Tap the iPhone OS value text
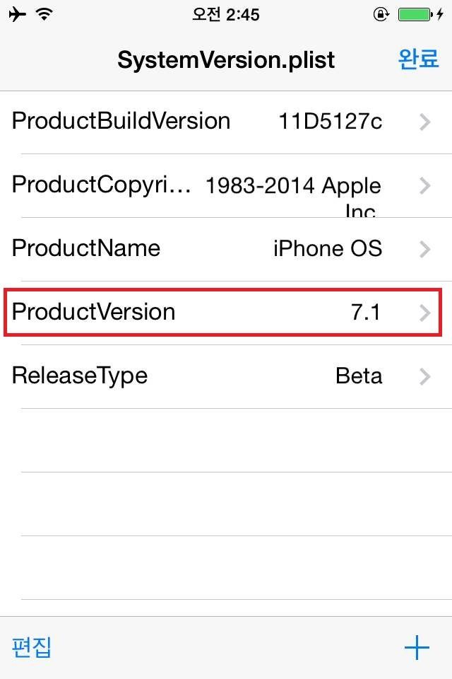This screenshot has height=679, width=452. [328, 248]
